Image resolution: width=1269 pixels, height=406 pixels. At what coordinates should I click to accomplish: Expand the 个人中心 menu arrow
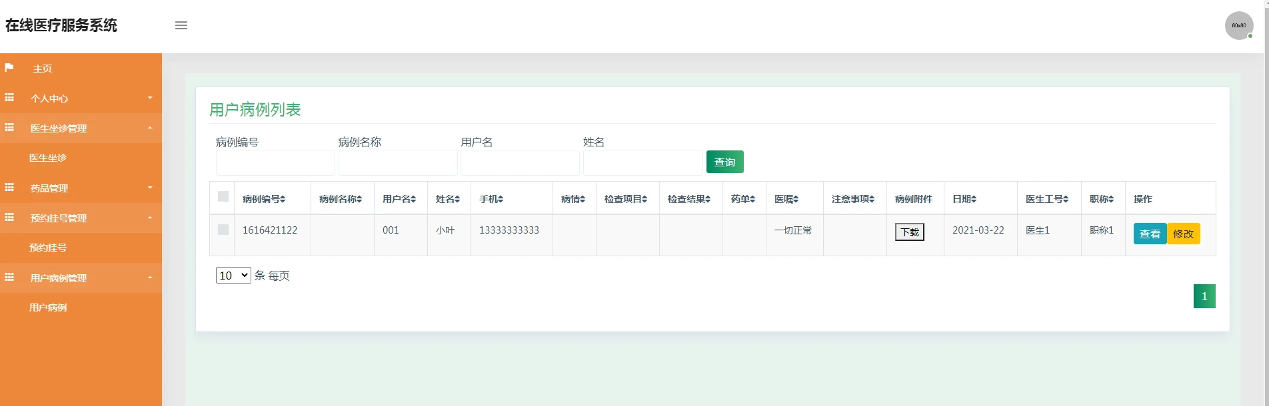coord(150,98)
